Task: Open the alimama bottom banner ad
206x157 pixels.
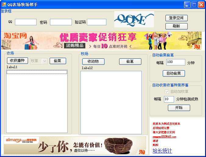Action: [x=75, y=145]
